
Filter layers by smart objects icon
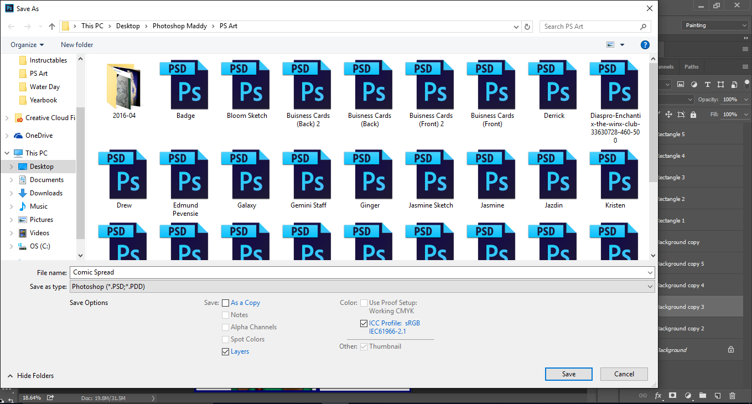click(x=734, y=85)
